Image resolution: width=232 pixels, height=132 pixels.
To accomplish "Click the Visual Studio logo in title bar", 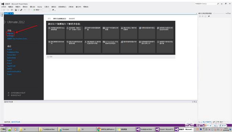I will (3, 4).
